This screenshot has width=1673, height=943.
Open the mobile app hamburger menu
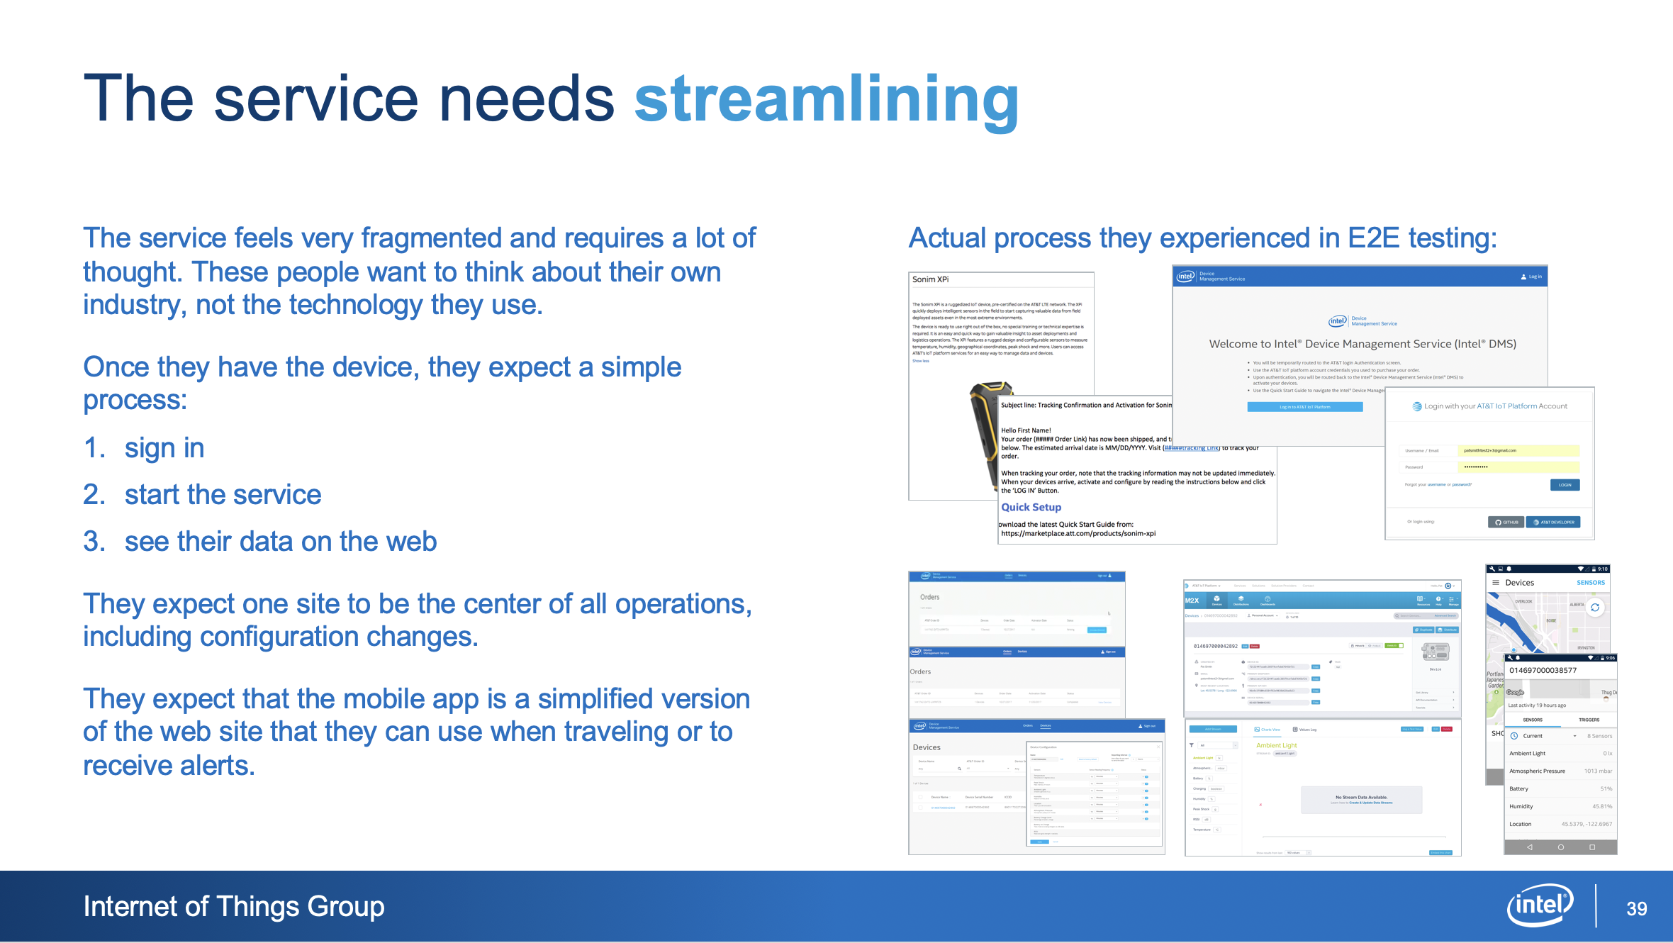(x=1496, y=583)
